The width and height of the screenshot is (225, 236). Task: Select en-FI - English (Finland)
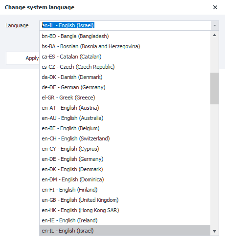pos(125,190)
